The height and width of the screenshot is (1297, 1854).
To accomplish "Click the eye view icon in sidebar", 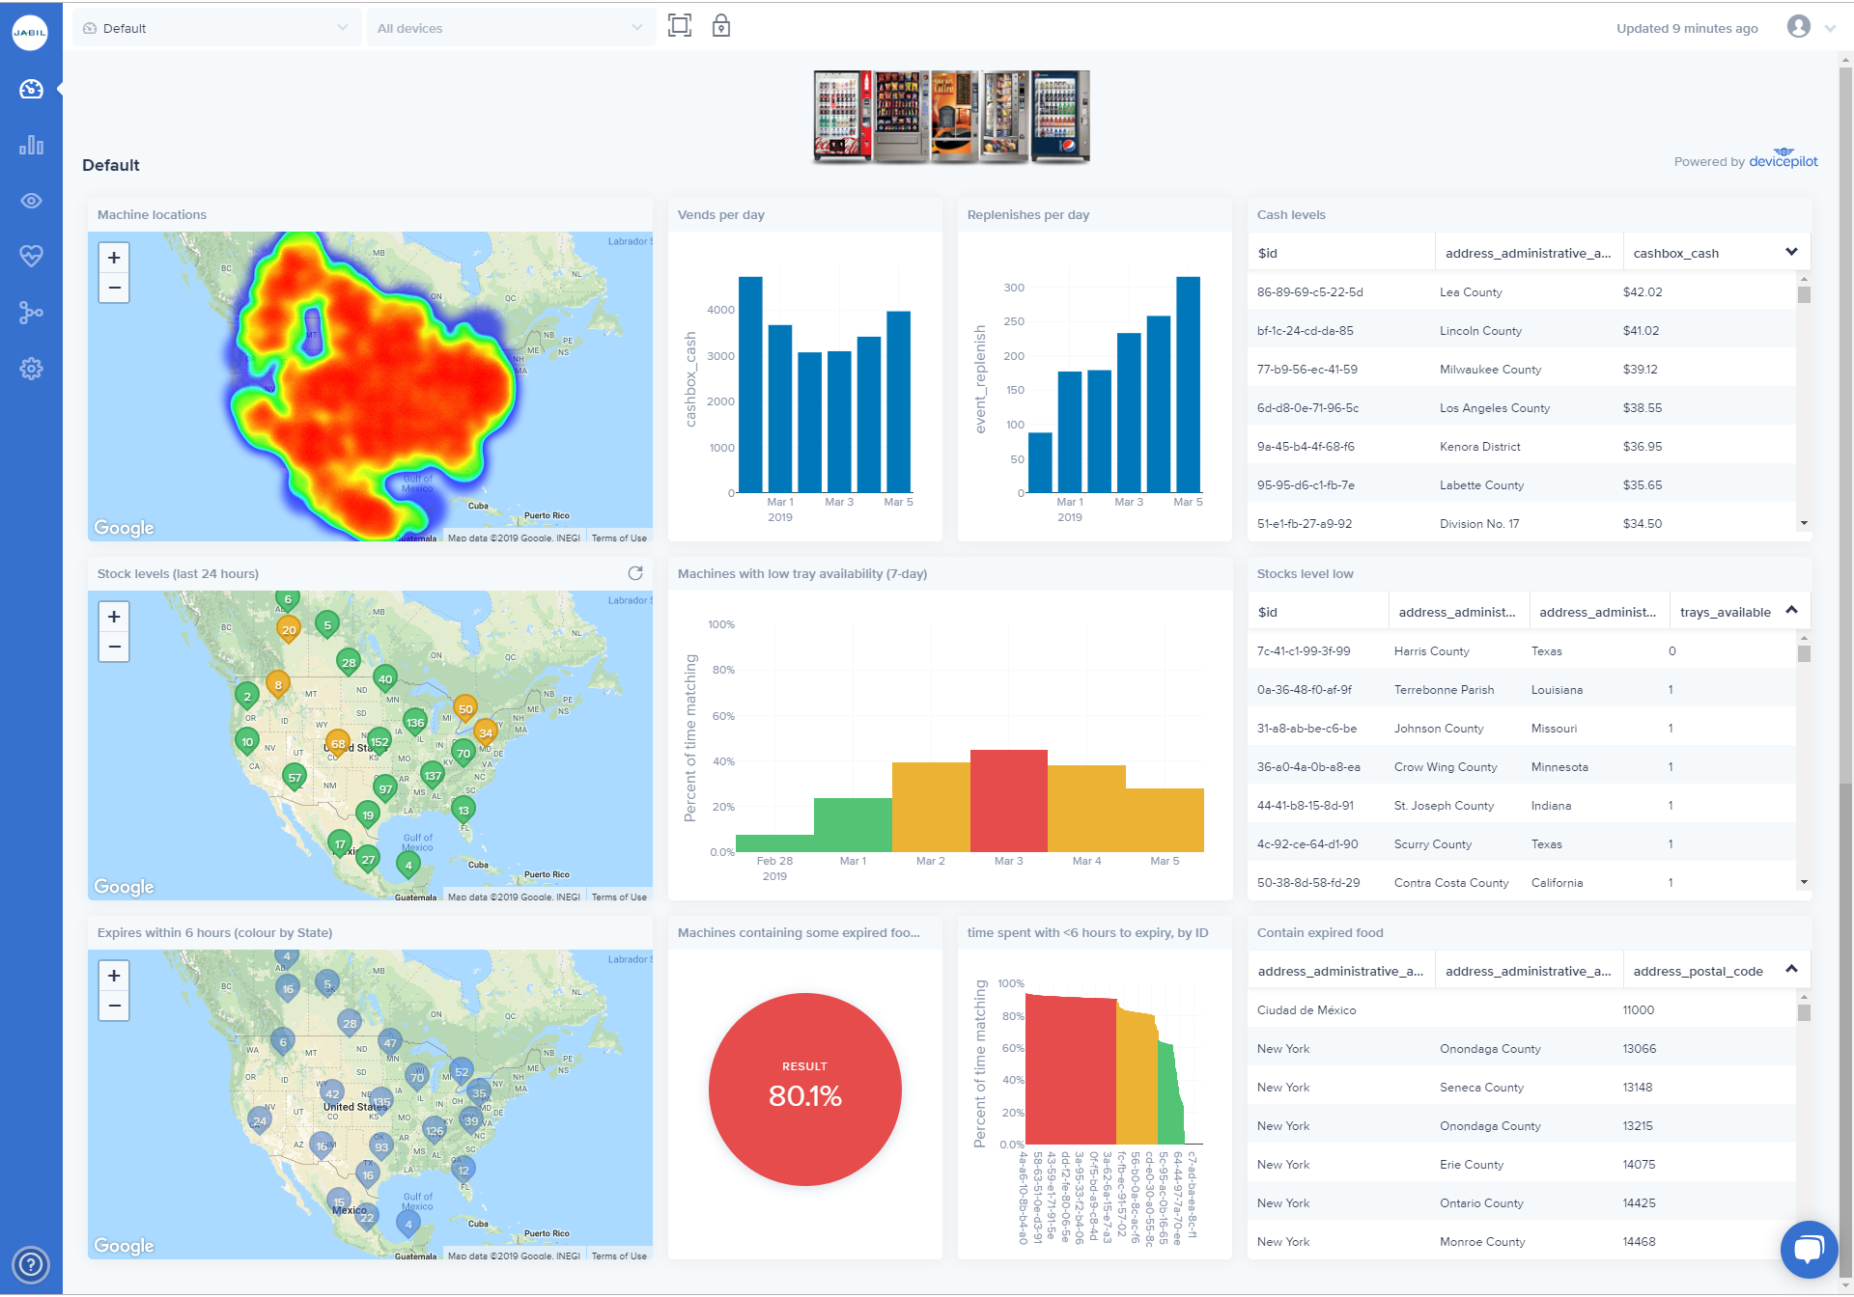I will pyautogui.click(x=31, y=201).
